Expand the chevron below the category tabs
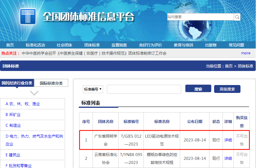 tap(34, 93)
